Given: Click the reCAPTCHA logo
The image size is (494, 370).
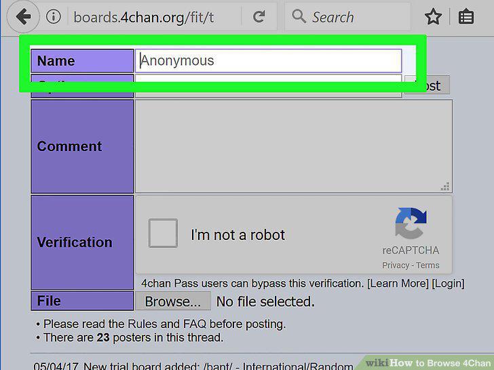Looking at the screenshot, I should (x=411, y=223).
